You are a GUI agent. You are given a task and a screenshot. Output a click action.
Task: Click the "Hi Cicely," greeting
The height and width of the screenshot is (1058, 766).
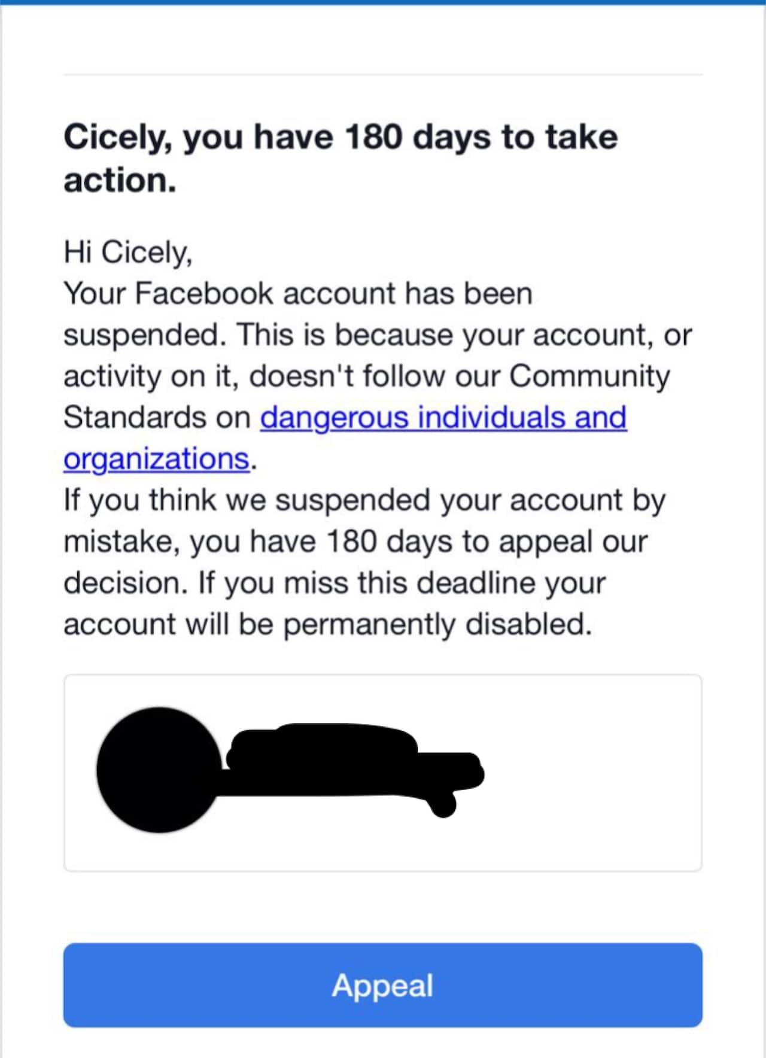point(127,252)
